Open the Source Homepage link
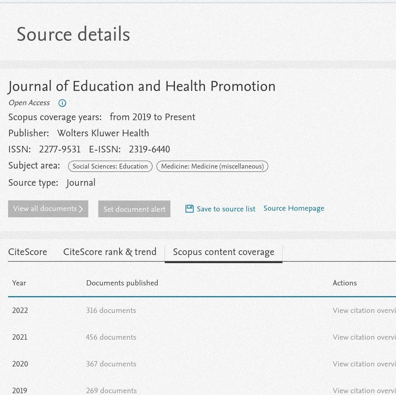Image resolution: width=396 pixels, height=395 pixels. point(294,208)
